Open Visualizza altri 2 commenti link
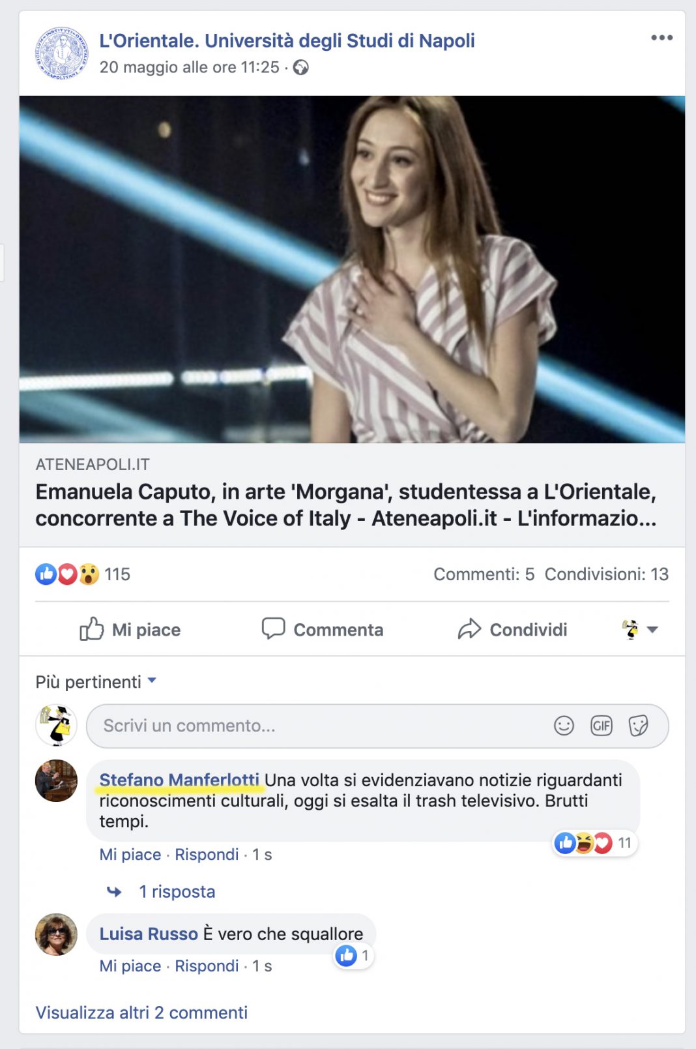Viewport: 696px width, 1049px height. pos(141,1012)
